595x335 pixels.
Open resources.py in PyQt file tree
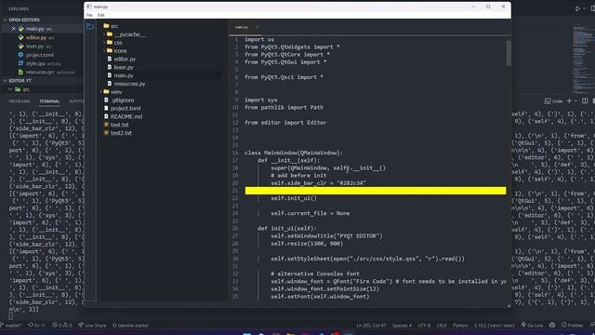[129, 84]
